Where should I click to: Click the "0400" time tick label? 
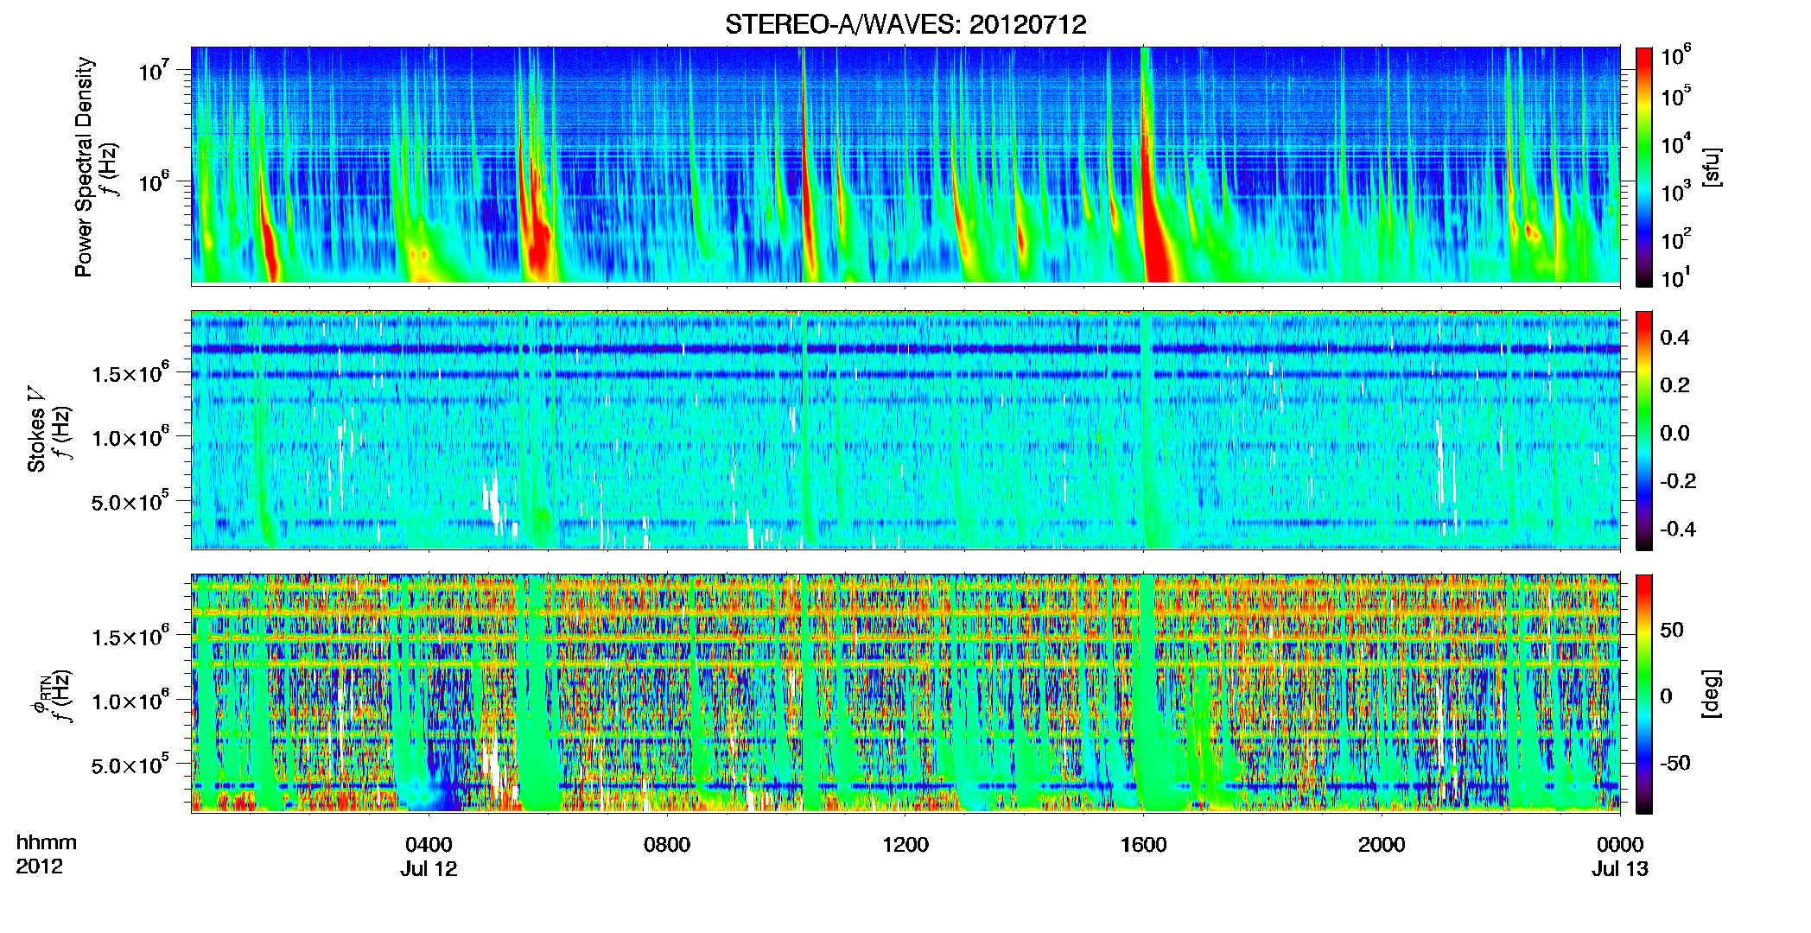tap(429, 844)
